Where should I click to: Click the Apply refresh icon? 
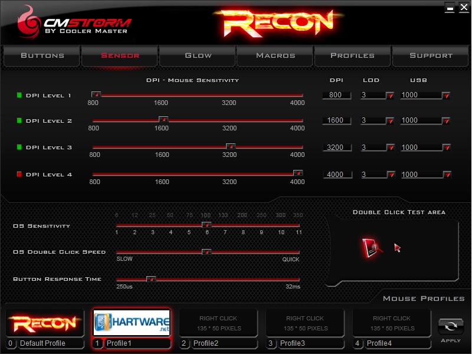(x=451, y=327)
